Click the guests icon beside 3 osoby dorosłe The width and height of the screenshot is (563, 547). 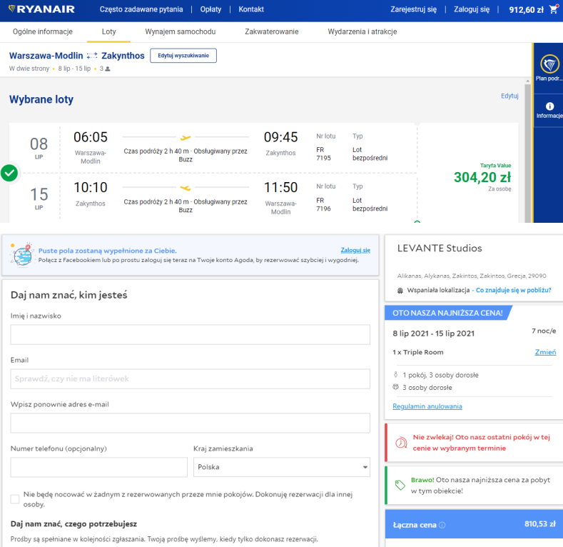(x=396, y=387)
